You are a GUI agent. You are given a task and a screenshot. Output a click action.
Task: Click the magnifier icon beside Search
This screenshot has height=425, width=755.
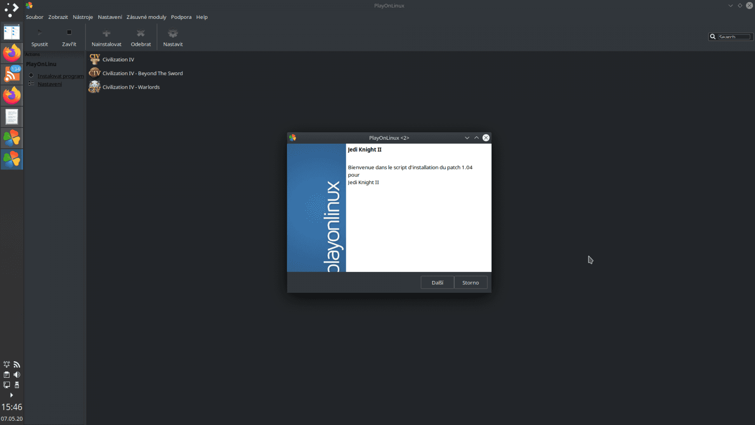tap(713, 37)
